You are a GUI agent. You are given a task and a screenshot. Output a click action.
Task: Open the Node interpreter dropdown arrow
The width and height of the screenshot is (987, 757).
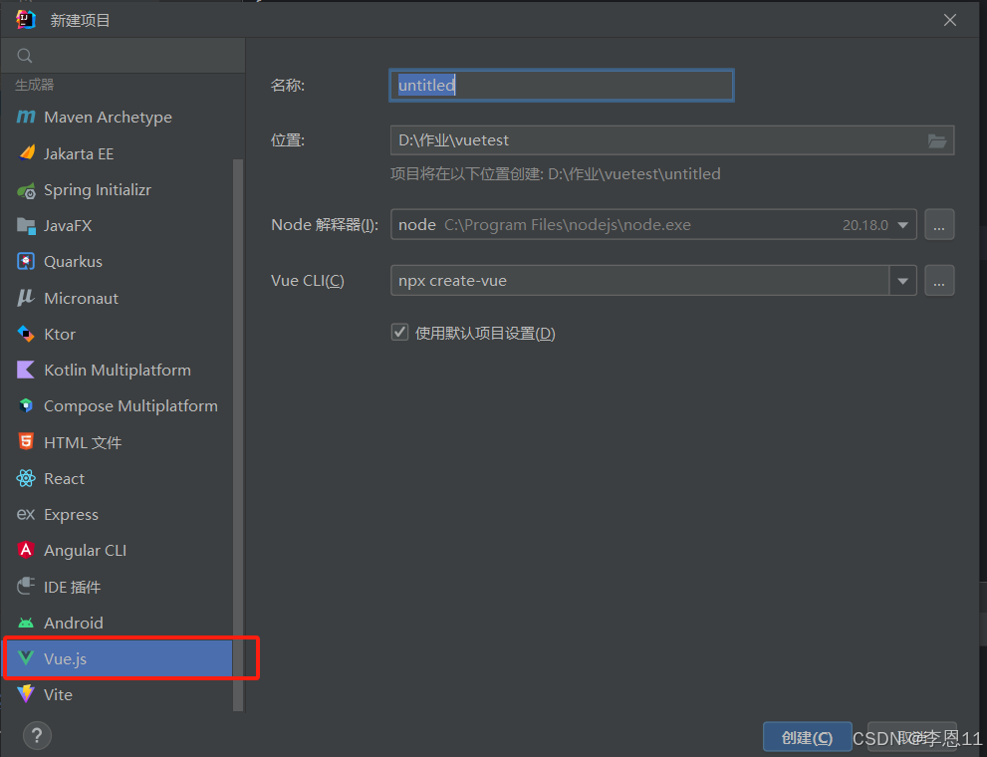[x=902, y=225]
